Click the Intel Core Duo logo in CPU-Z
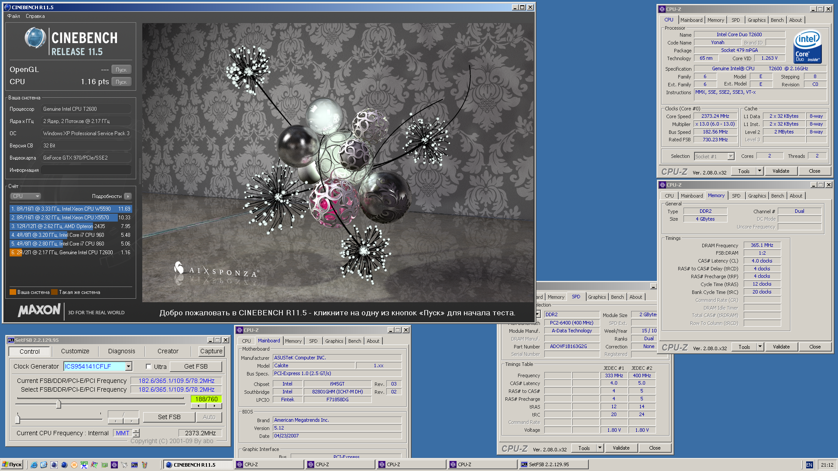The image size is (838, 471). (808, 47)
